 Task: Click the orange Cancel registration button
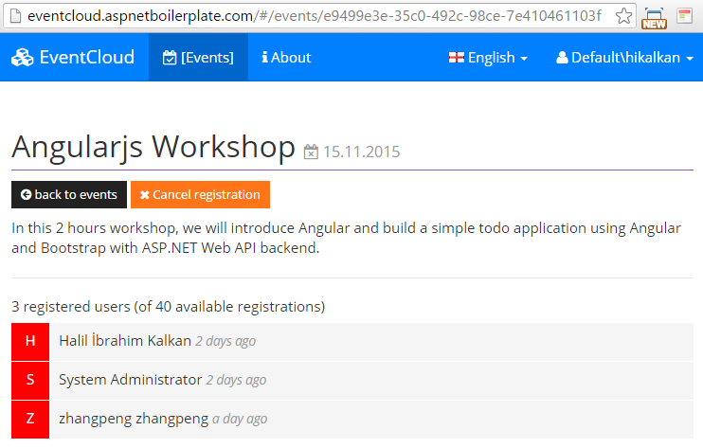click(201, 194)
